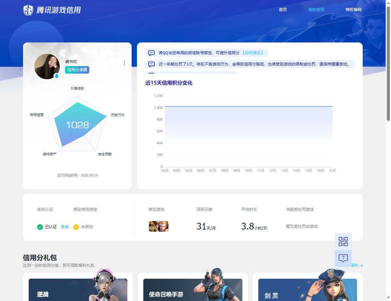Open the 查看 link next to 已认证
391x301 pixels.
pyautogui.click(x=65, y=227)
